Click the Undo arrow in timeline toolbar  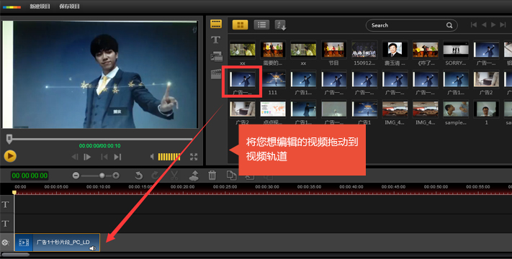139,176
